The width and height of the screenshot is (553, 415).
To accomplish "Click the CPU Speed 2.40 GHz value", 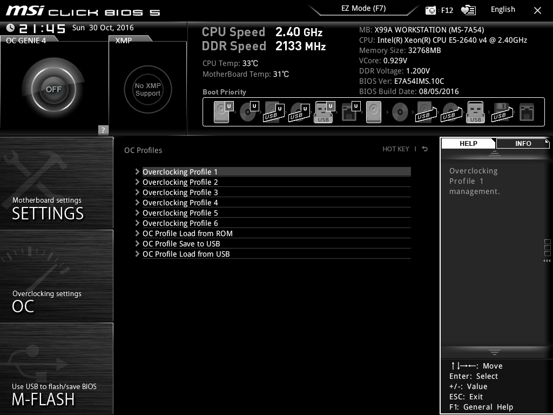I will (x=299, y=32).
